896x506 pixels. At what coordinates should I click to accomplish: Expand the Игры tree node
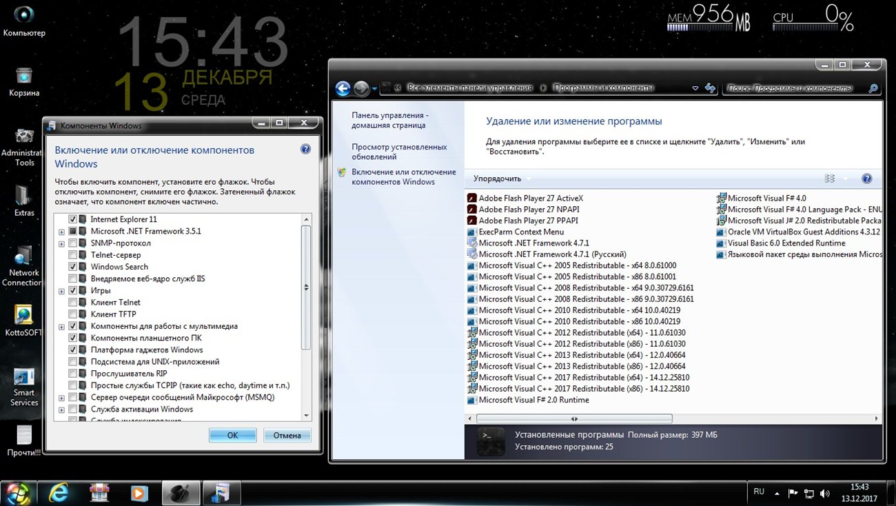pyautogui.click(x=62, y=291)
